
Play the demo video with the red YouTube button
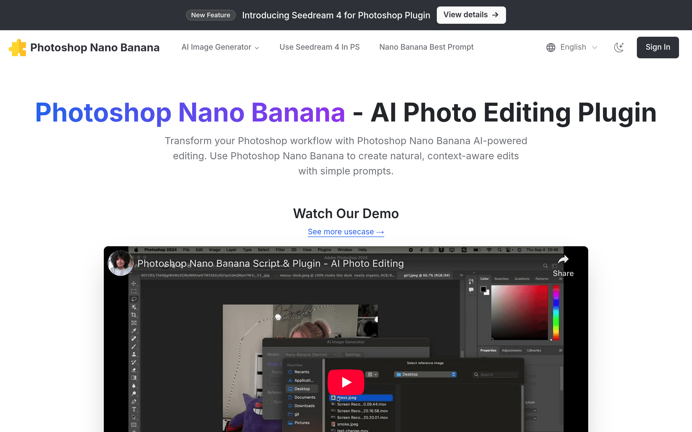coord(346,382)
